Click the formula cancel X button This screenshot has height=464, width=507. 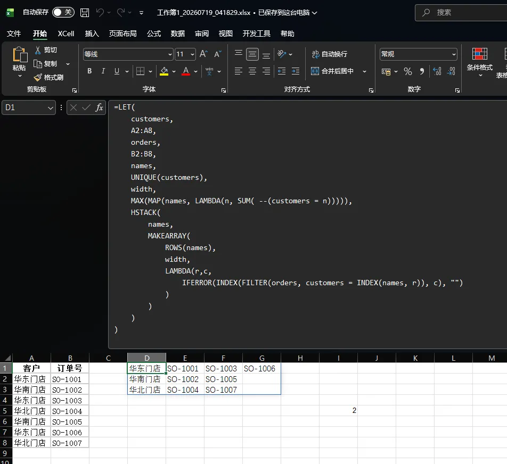coord(73,107)
